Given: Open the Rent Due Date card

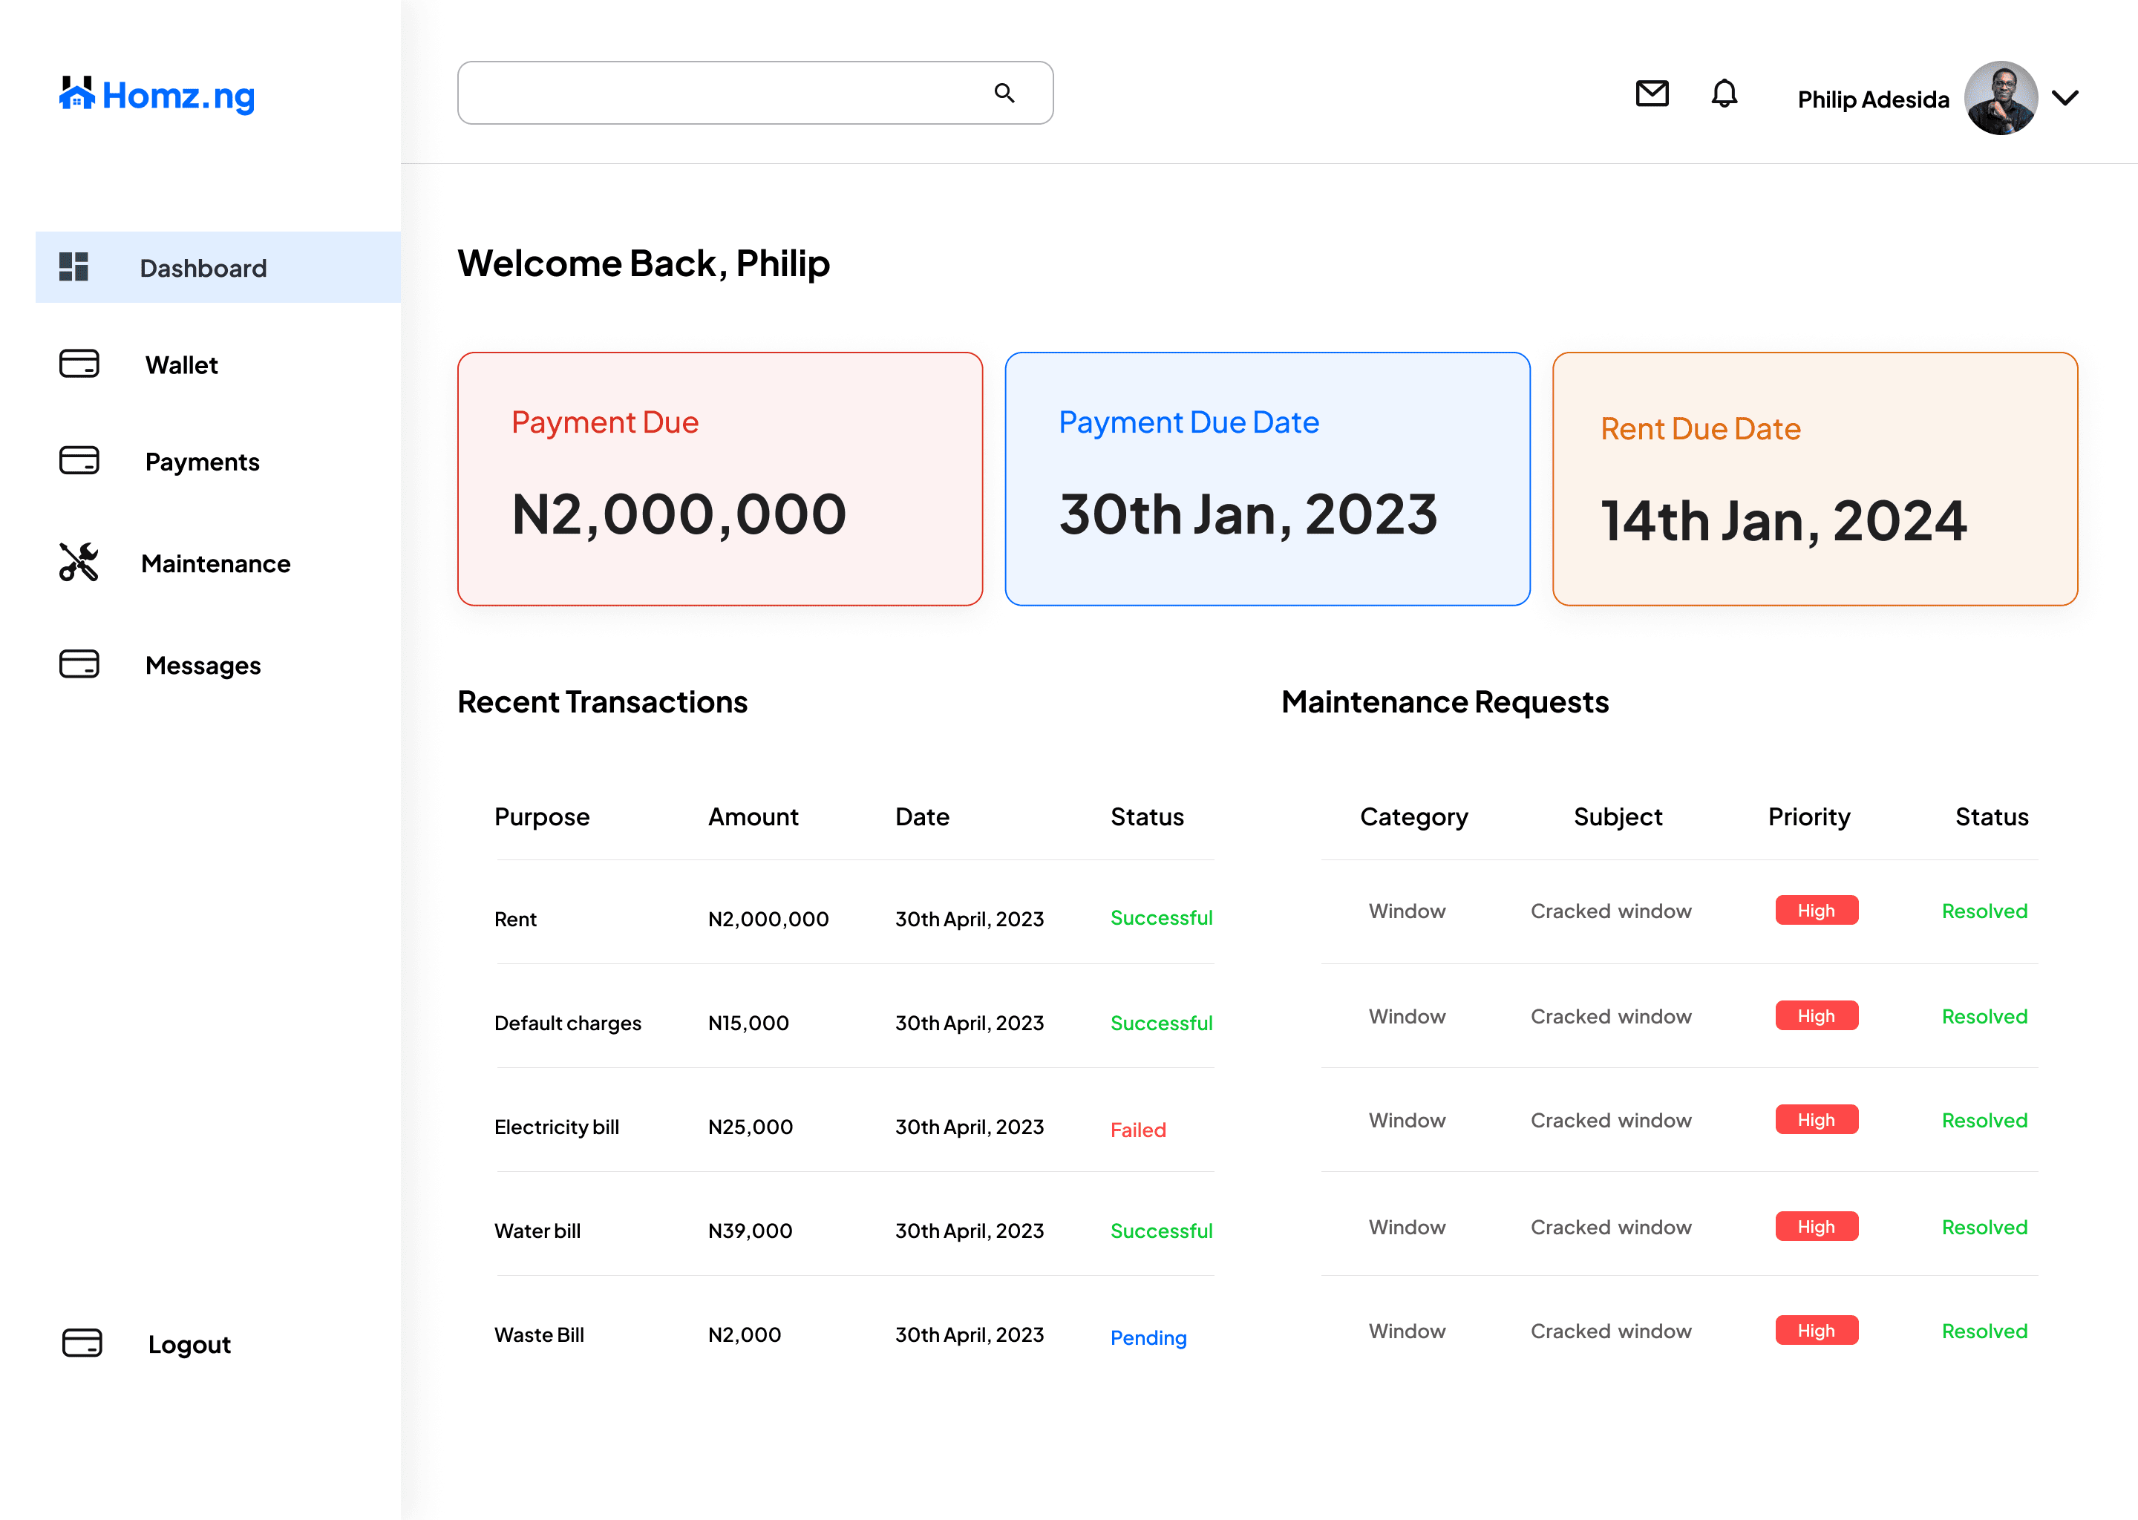Looking at the screenshot, I should tap(1814, 478).
